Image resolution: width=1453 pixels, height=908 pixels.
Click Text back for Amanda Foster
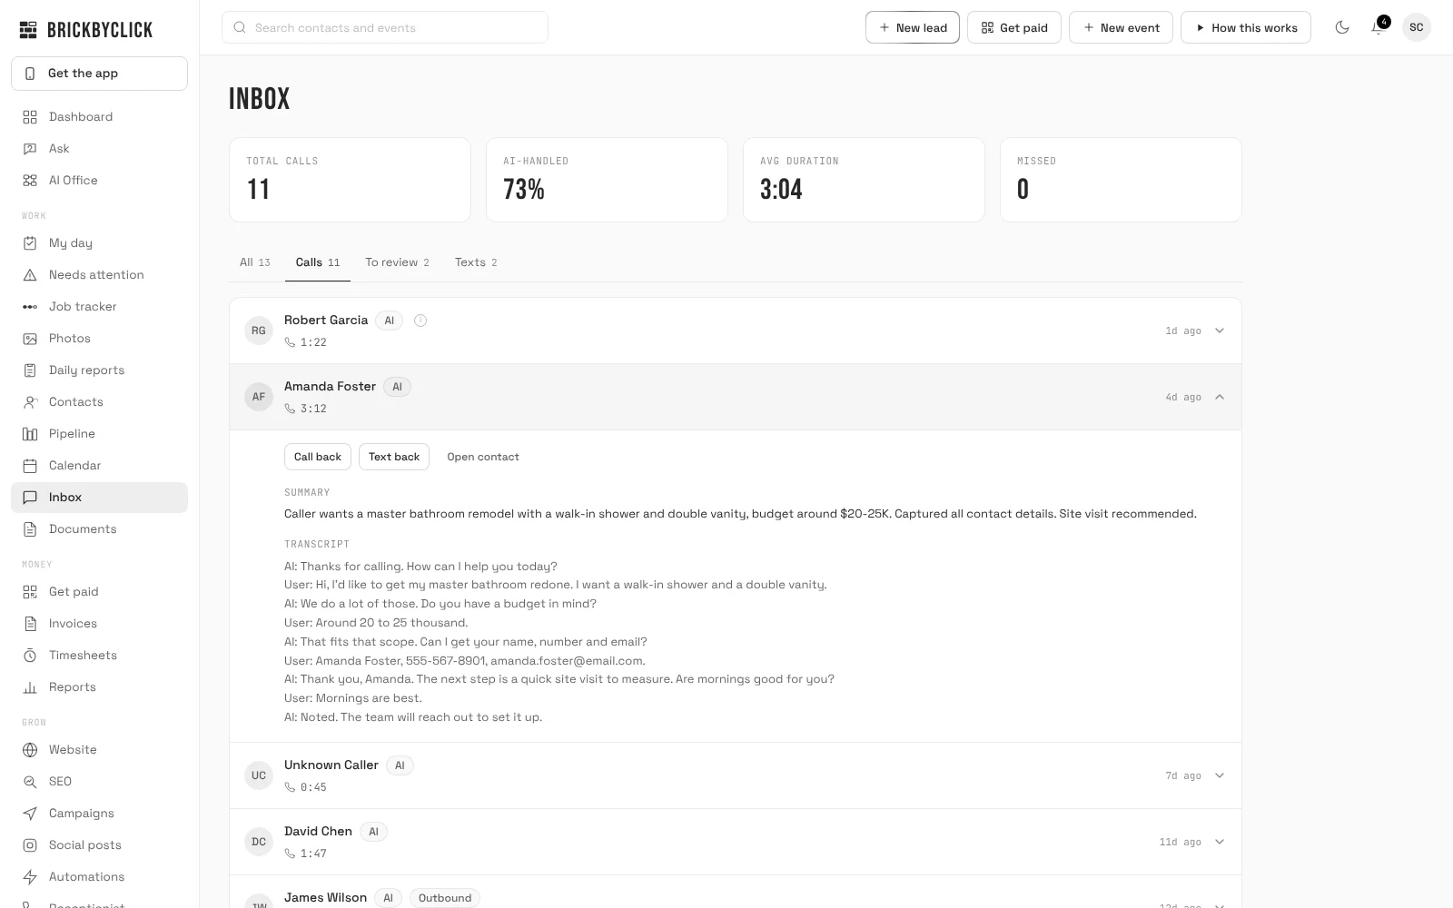coord(394,457)
